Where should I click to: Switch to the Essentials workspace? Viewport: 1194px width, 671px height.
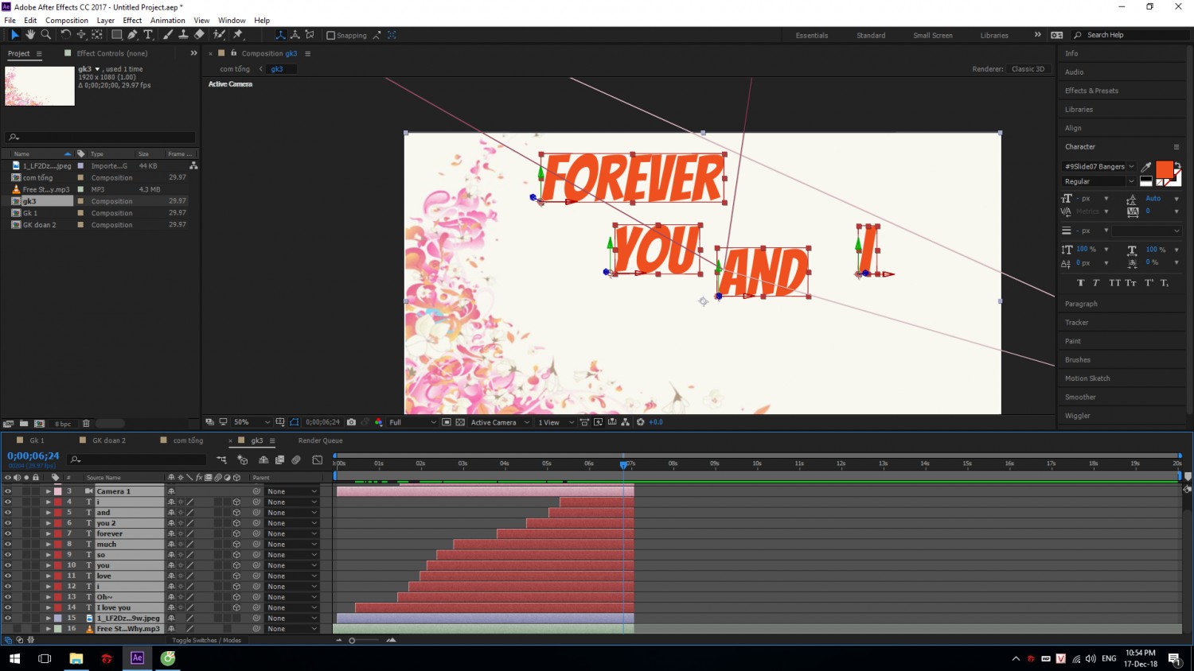(812, 36)
